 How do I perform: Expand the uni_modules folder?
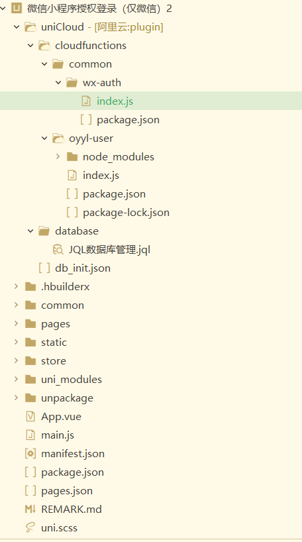pos(17,380)
